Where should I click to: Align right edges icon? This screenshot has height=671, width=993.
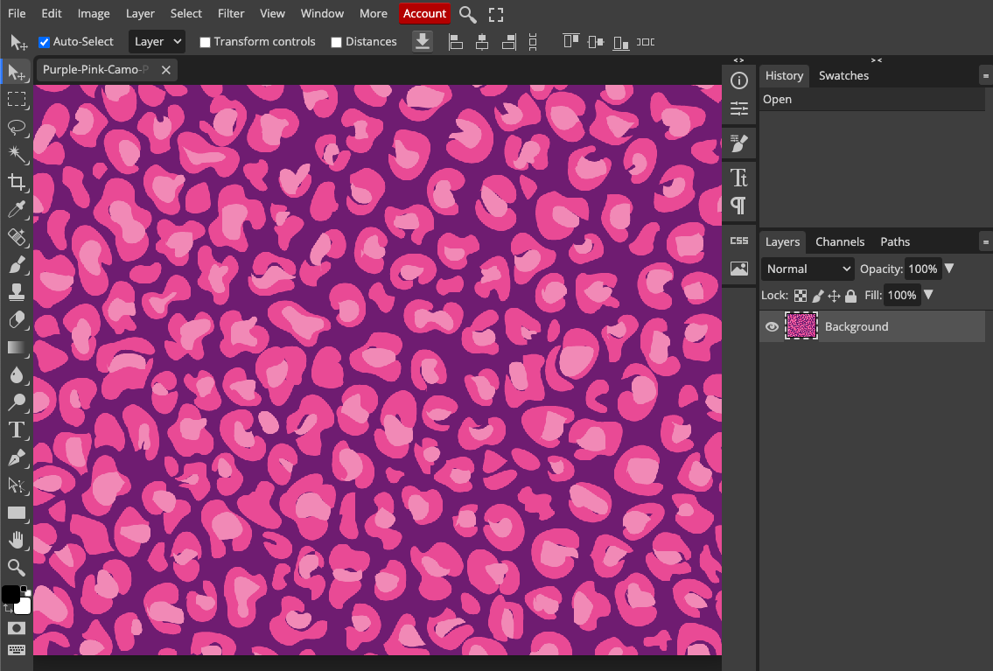pos(508,42)
